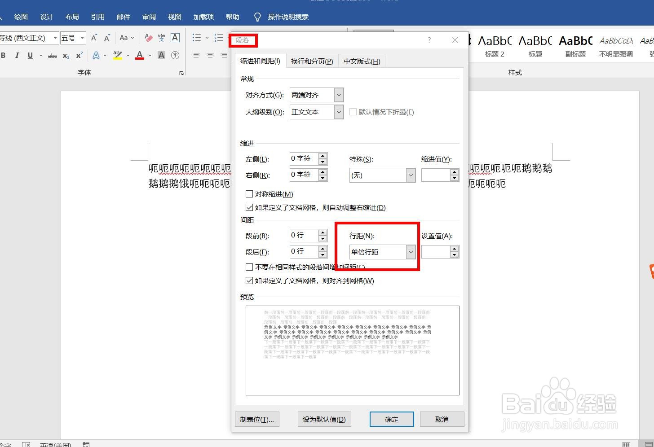Toggle bold formatting
The image size is (654, 447).
click(x=4, y=55)
